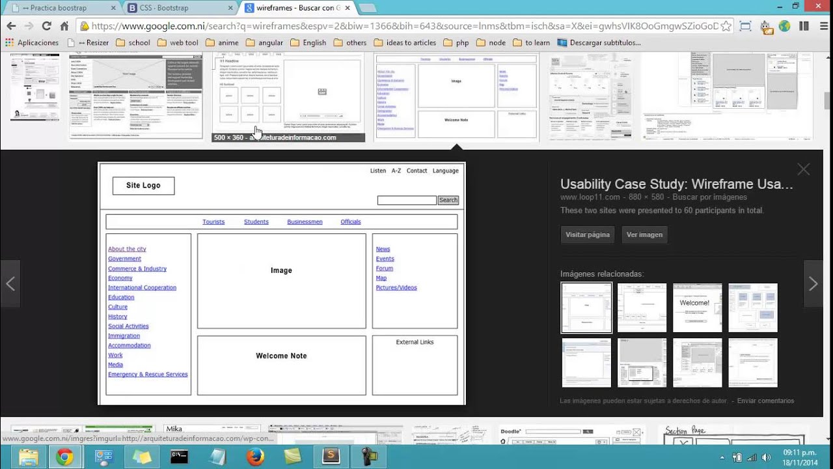Viewport: 833px width, 469px height.
Task: Select the wireframes Buscar con Google tab
Action: (296, 8)
